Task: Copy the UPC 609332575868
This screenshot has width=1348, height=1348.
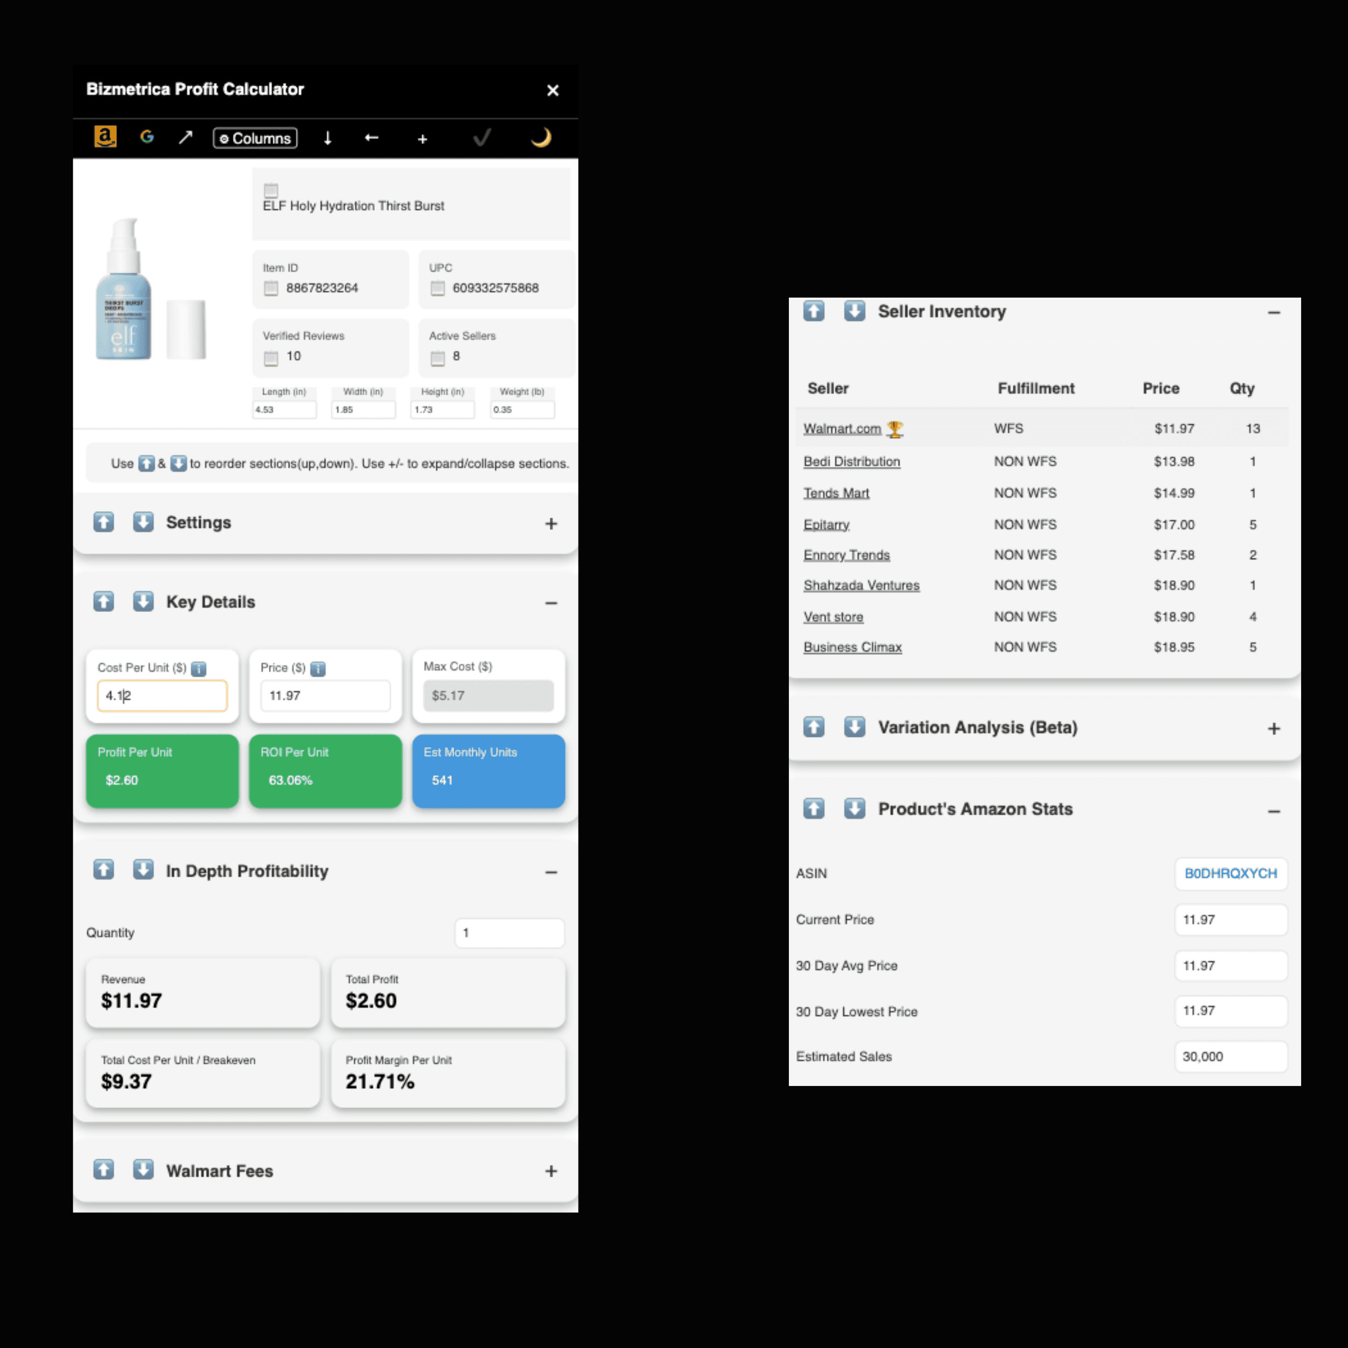Action: tap(437, 288)
